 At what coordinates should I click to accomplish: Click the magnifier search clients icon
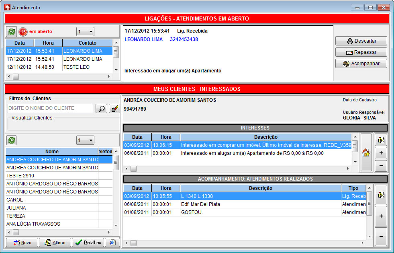[101, 108]
